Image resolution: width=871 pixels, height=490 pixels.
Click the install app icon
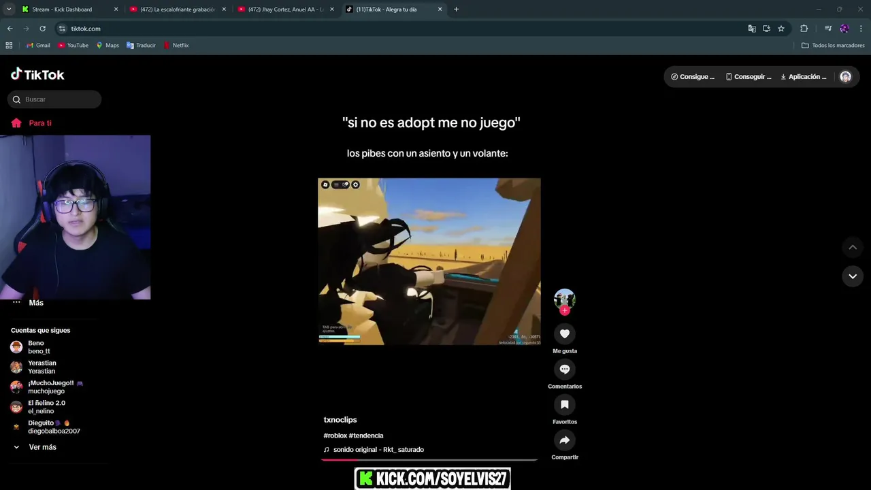pyautogui.click(x=766, y=29)
